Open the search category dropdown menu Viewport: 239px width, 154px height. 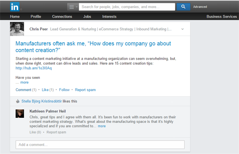click(x=73, y=7)
